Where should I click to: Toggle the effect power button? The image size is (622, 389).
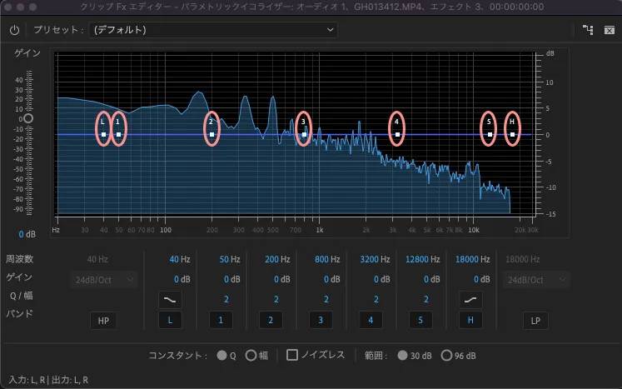14,30
